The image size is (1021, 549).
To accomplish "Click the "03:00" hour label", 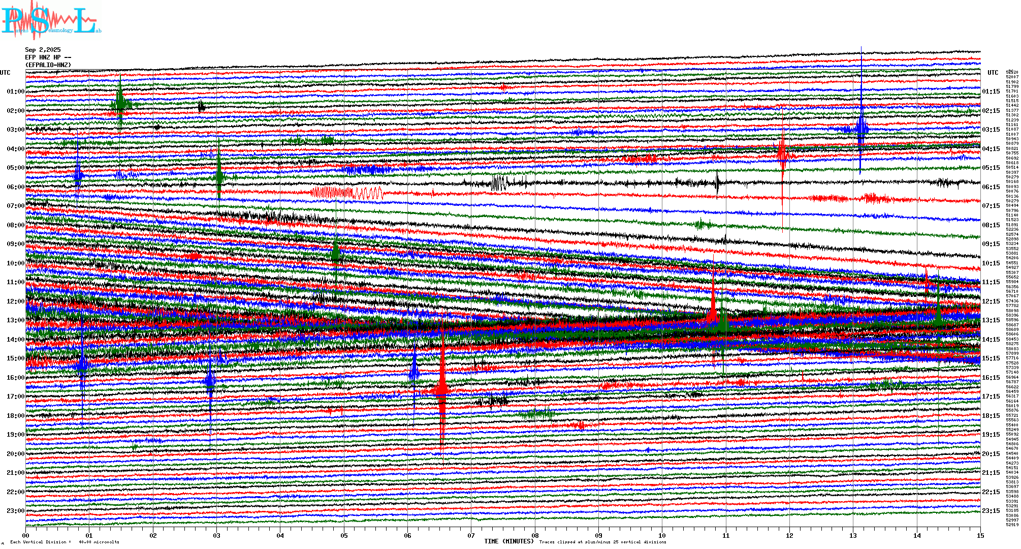I will click(x=15, y=130).
